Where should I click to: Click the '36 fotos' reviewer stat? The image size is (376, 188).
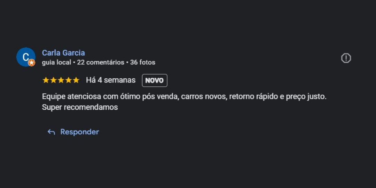(x=143, y=63)
